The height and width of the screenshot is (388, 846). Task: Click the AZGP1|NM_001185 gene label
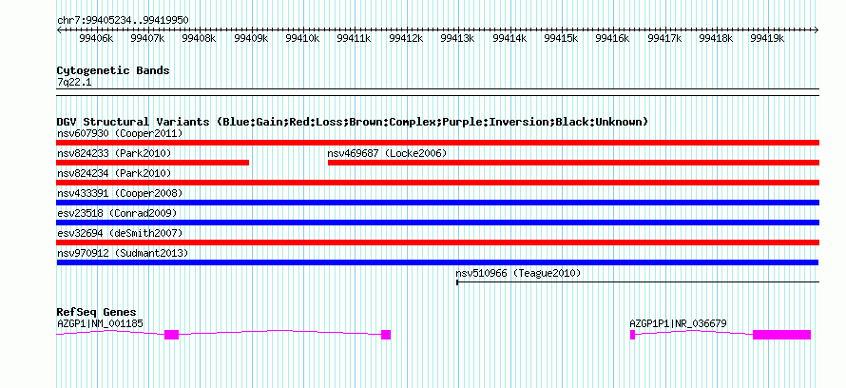100,323
